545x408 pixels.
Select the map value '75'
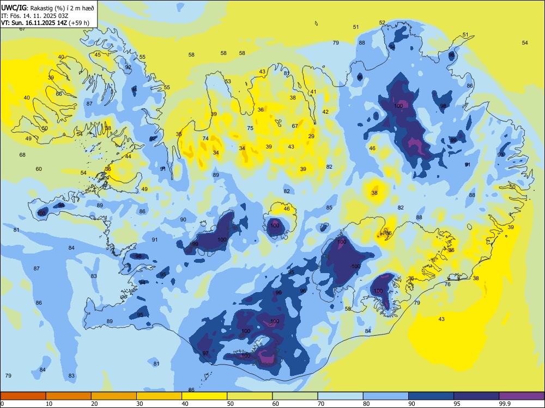tap(250, 128)
